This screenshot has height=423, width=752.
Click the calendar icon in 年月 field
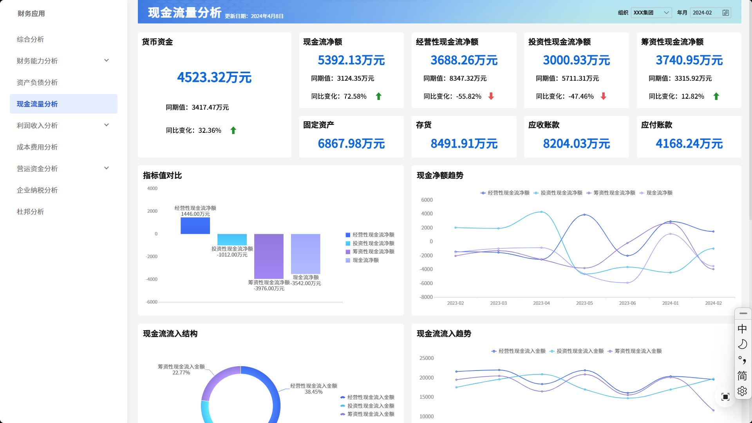(725, 13)
